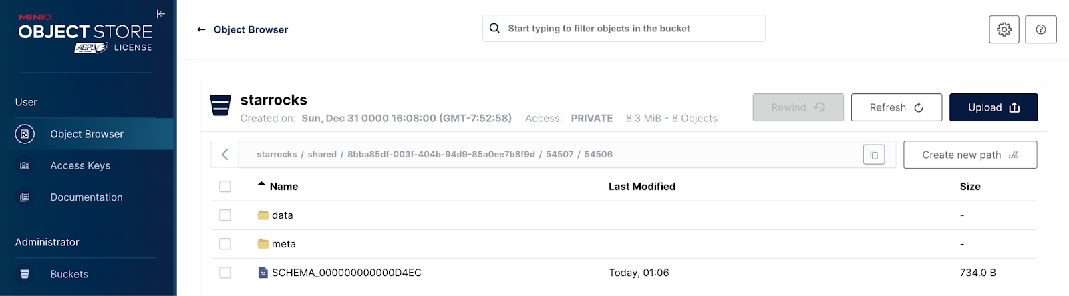Check the box for data folder
The height and width of the screenshot is (296, 1069).
(x=225, y=215)
